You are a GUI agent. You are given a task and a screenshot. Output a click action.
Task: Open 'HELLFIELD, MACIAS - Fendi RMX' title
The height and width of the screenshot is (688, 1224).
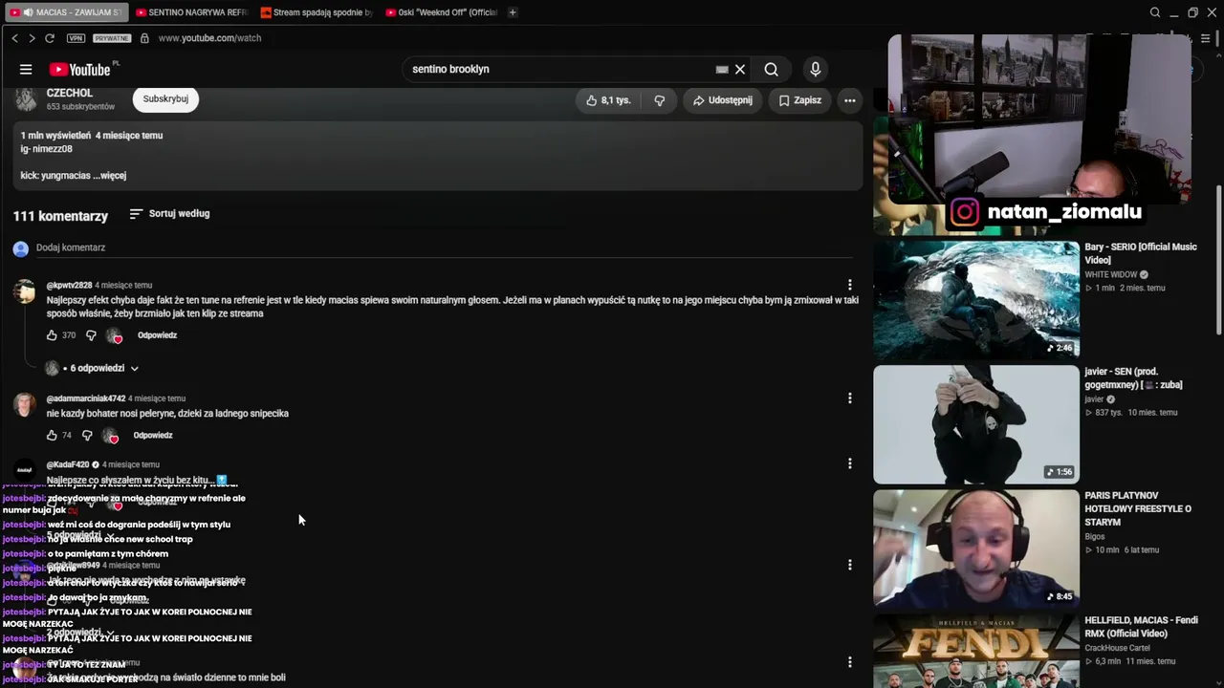[x=1141, y=627]
